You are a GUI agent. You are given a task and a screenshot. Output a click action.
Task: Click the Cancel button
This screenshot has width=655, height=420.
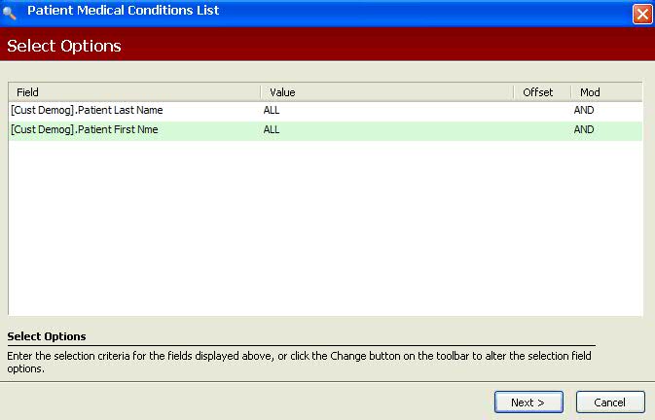click(x=610, y=402)
